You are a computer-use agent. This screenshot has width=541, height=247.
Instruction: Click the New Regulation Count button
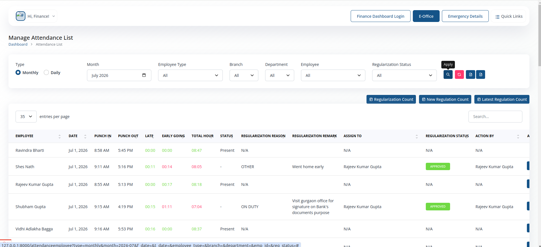(445, 99)
